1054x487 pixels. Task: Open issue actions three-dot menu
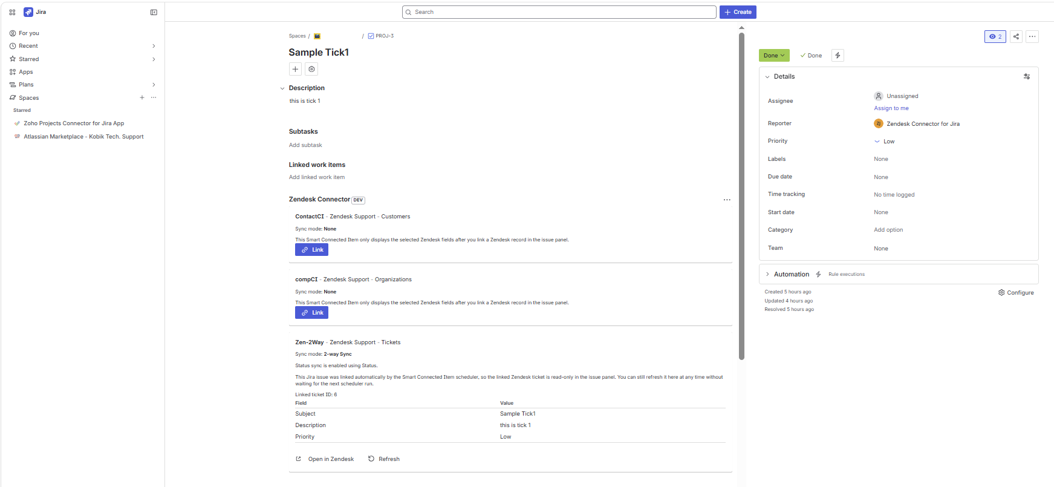(1032, 36)
